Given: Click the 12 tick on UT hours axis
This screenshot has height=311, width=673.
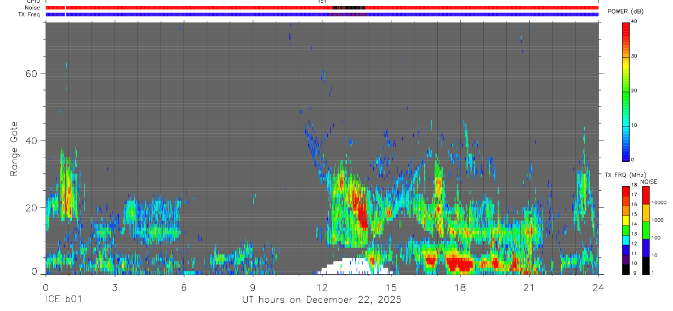Looking at the screenshot, I should [x=322, y=287].
